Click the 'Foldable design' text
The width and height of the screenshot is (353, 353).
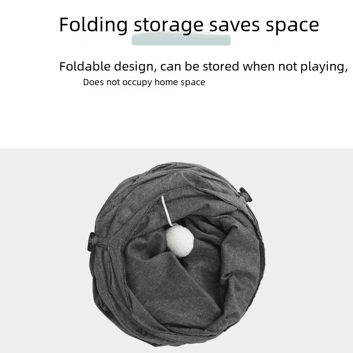(107, 67)
